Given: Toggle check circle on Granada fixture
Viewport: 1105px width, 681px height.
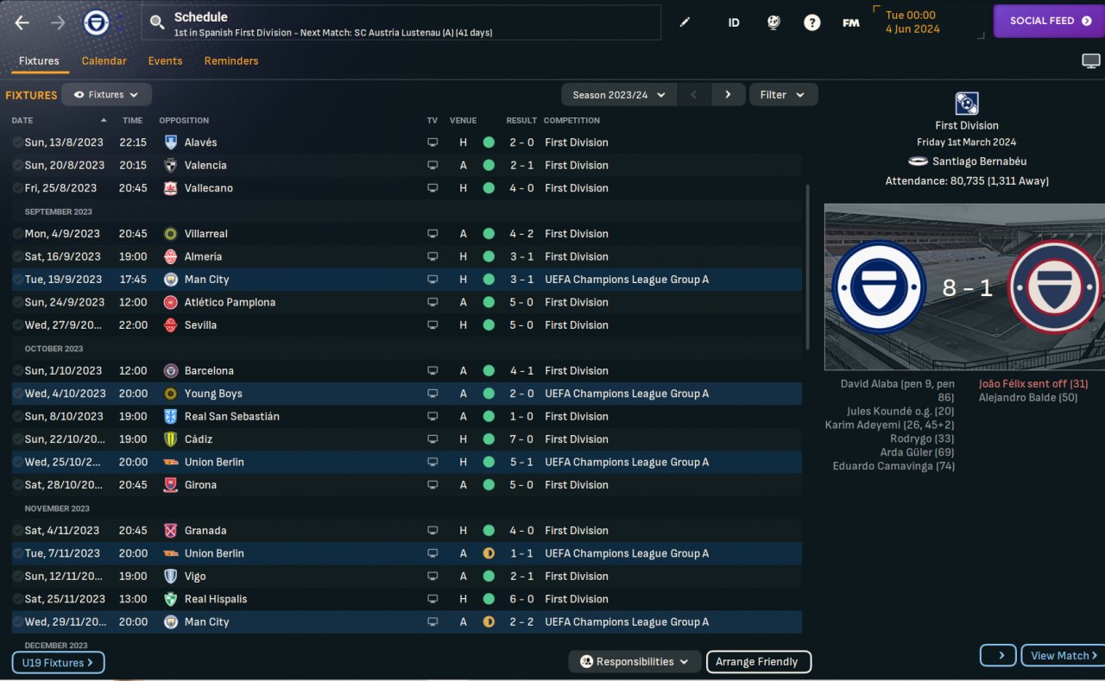Looking at the screenshot, I should click(x=17, y=531).
